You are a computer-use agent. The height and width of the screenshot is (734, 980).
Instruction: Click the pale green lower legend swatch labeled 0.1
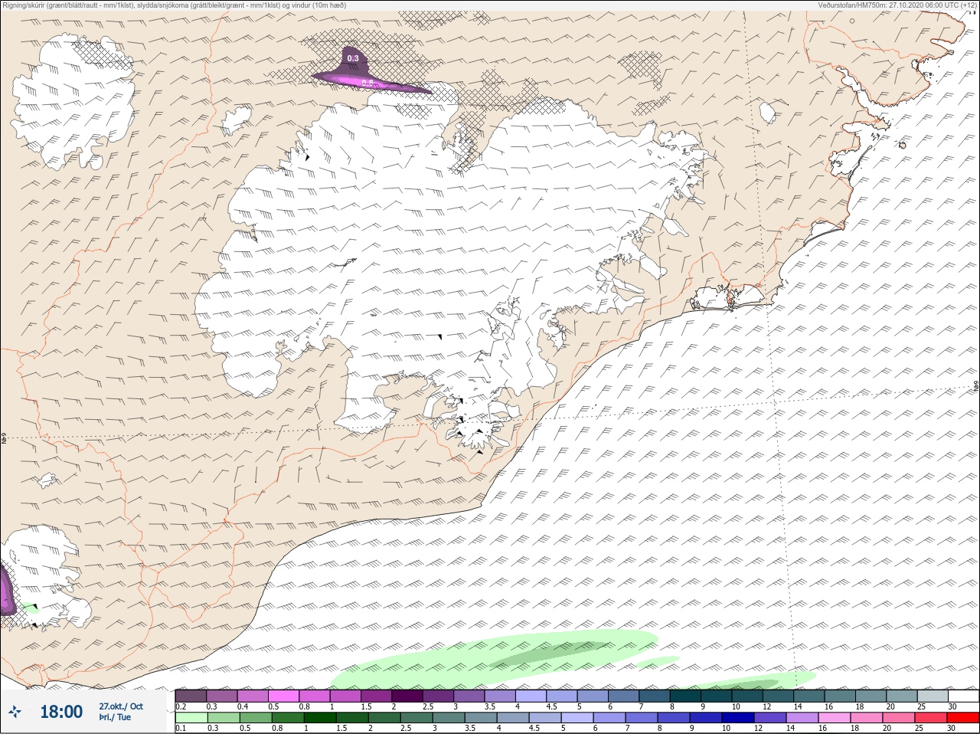191,718
